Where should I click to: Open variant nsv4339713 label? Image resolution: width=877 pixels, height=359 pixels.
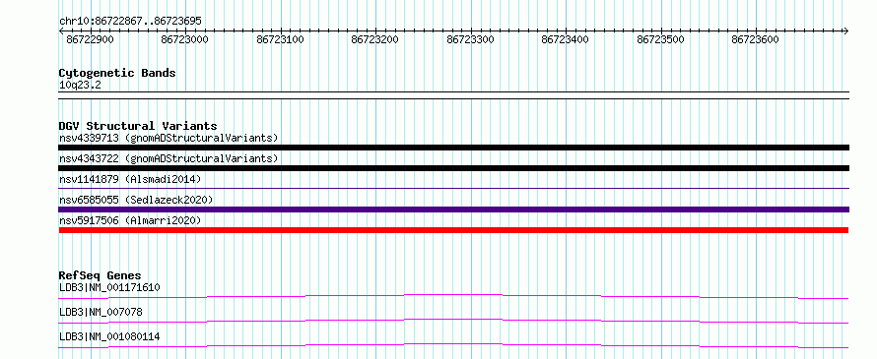[169, 138]
